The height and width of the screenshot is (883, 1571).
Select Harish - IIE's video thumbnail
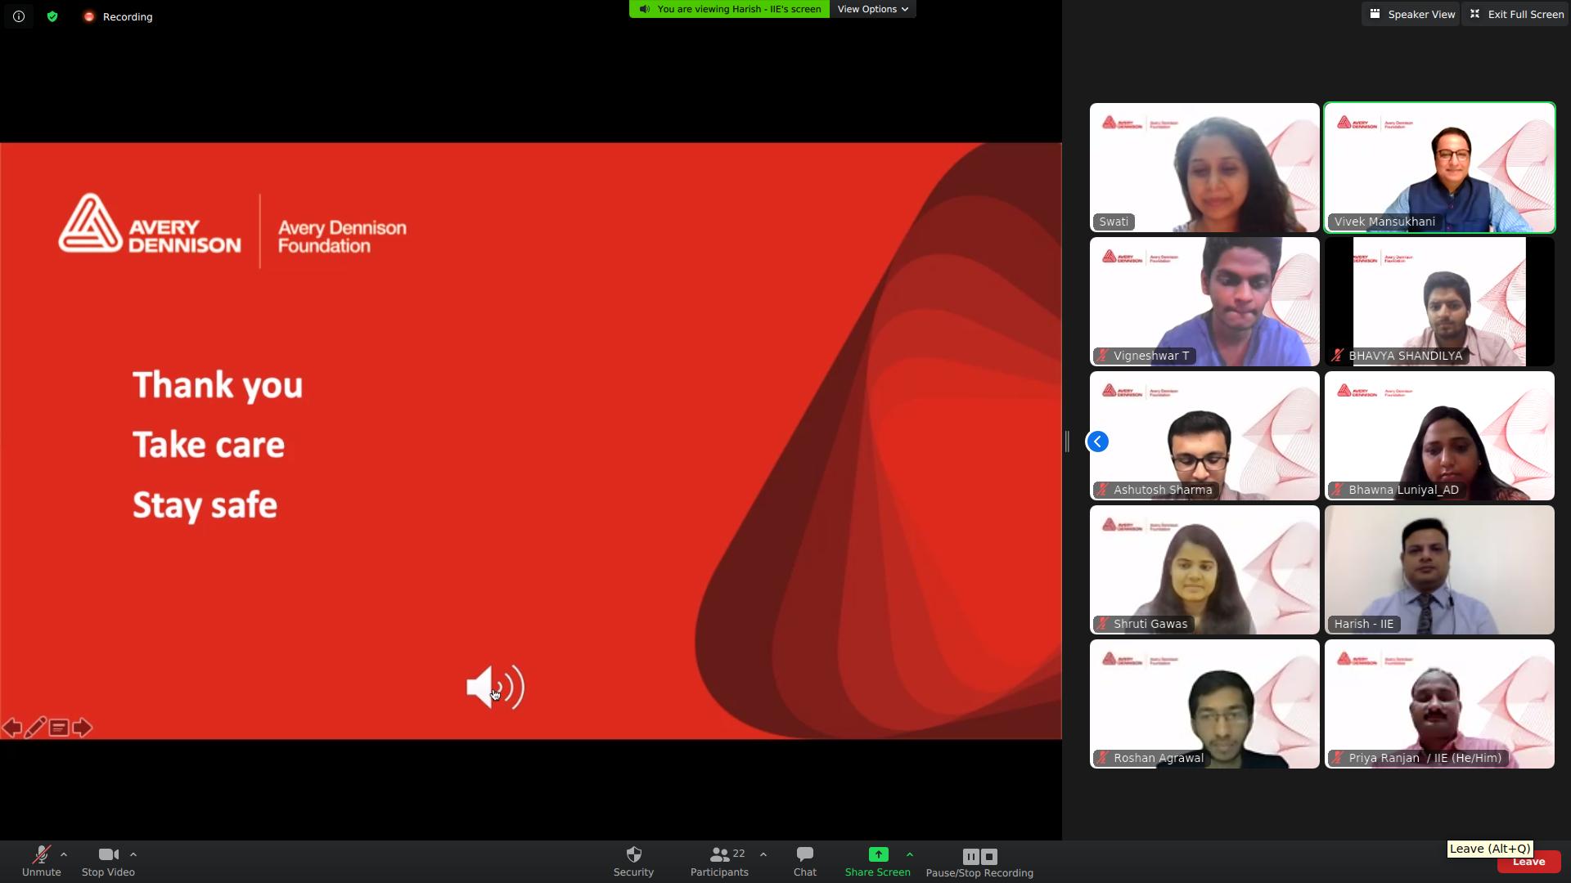click(x=1440, y=570)
